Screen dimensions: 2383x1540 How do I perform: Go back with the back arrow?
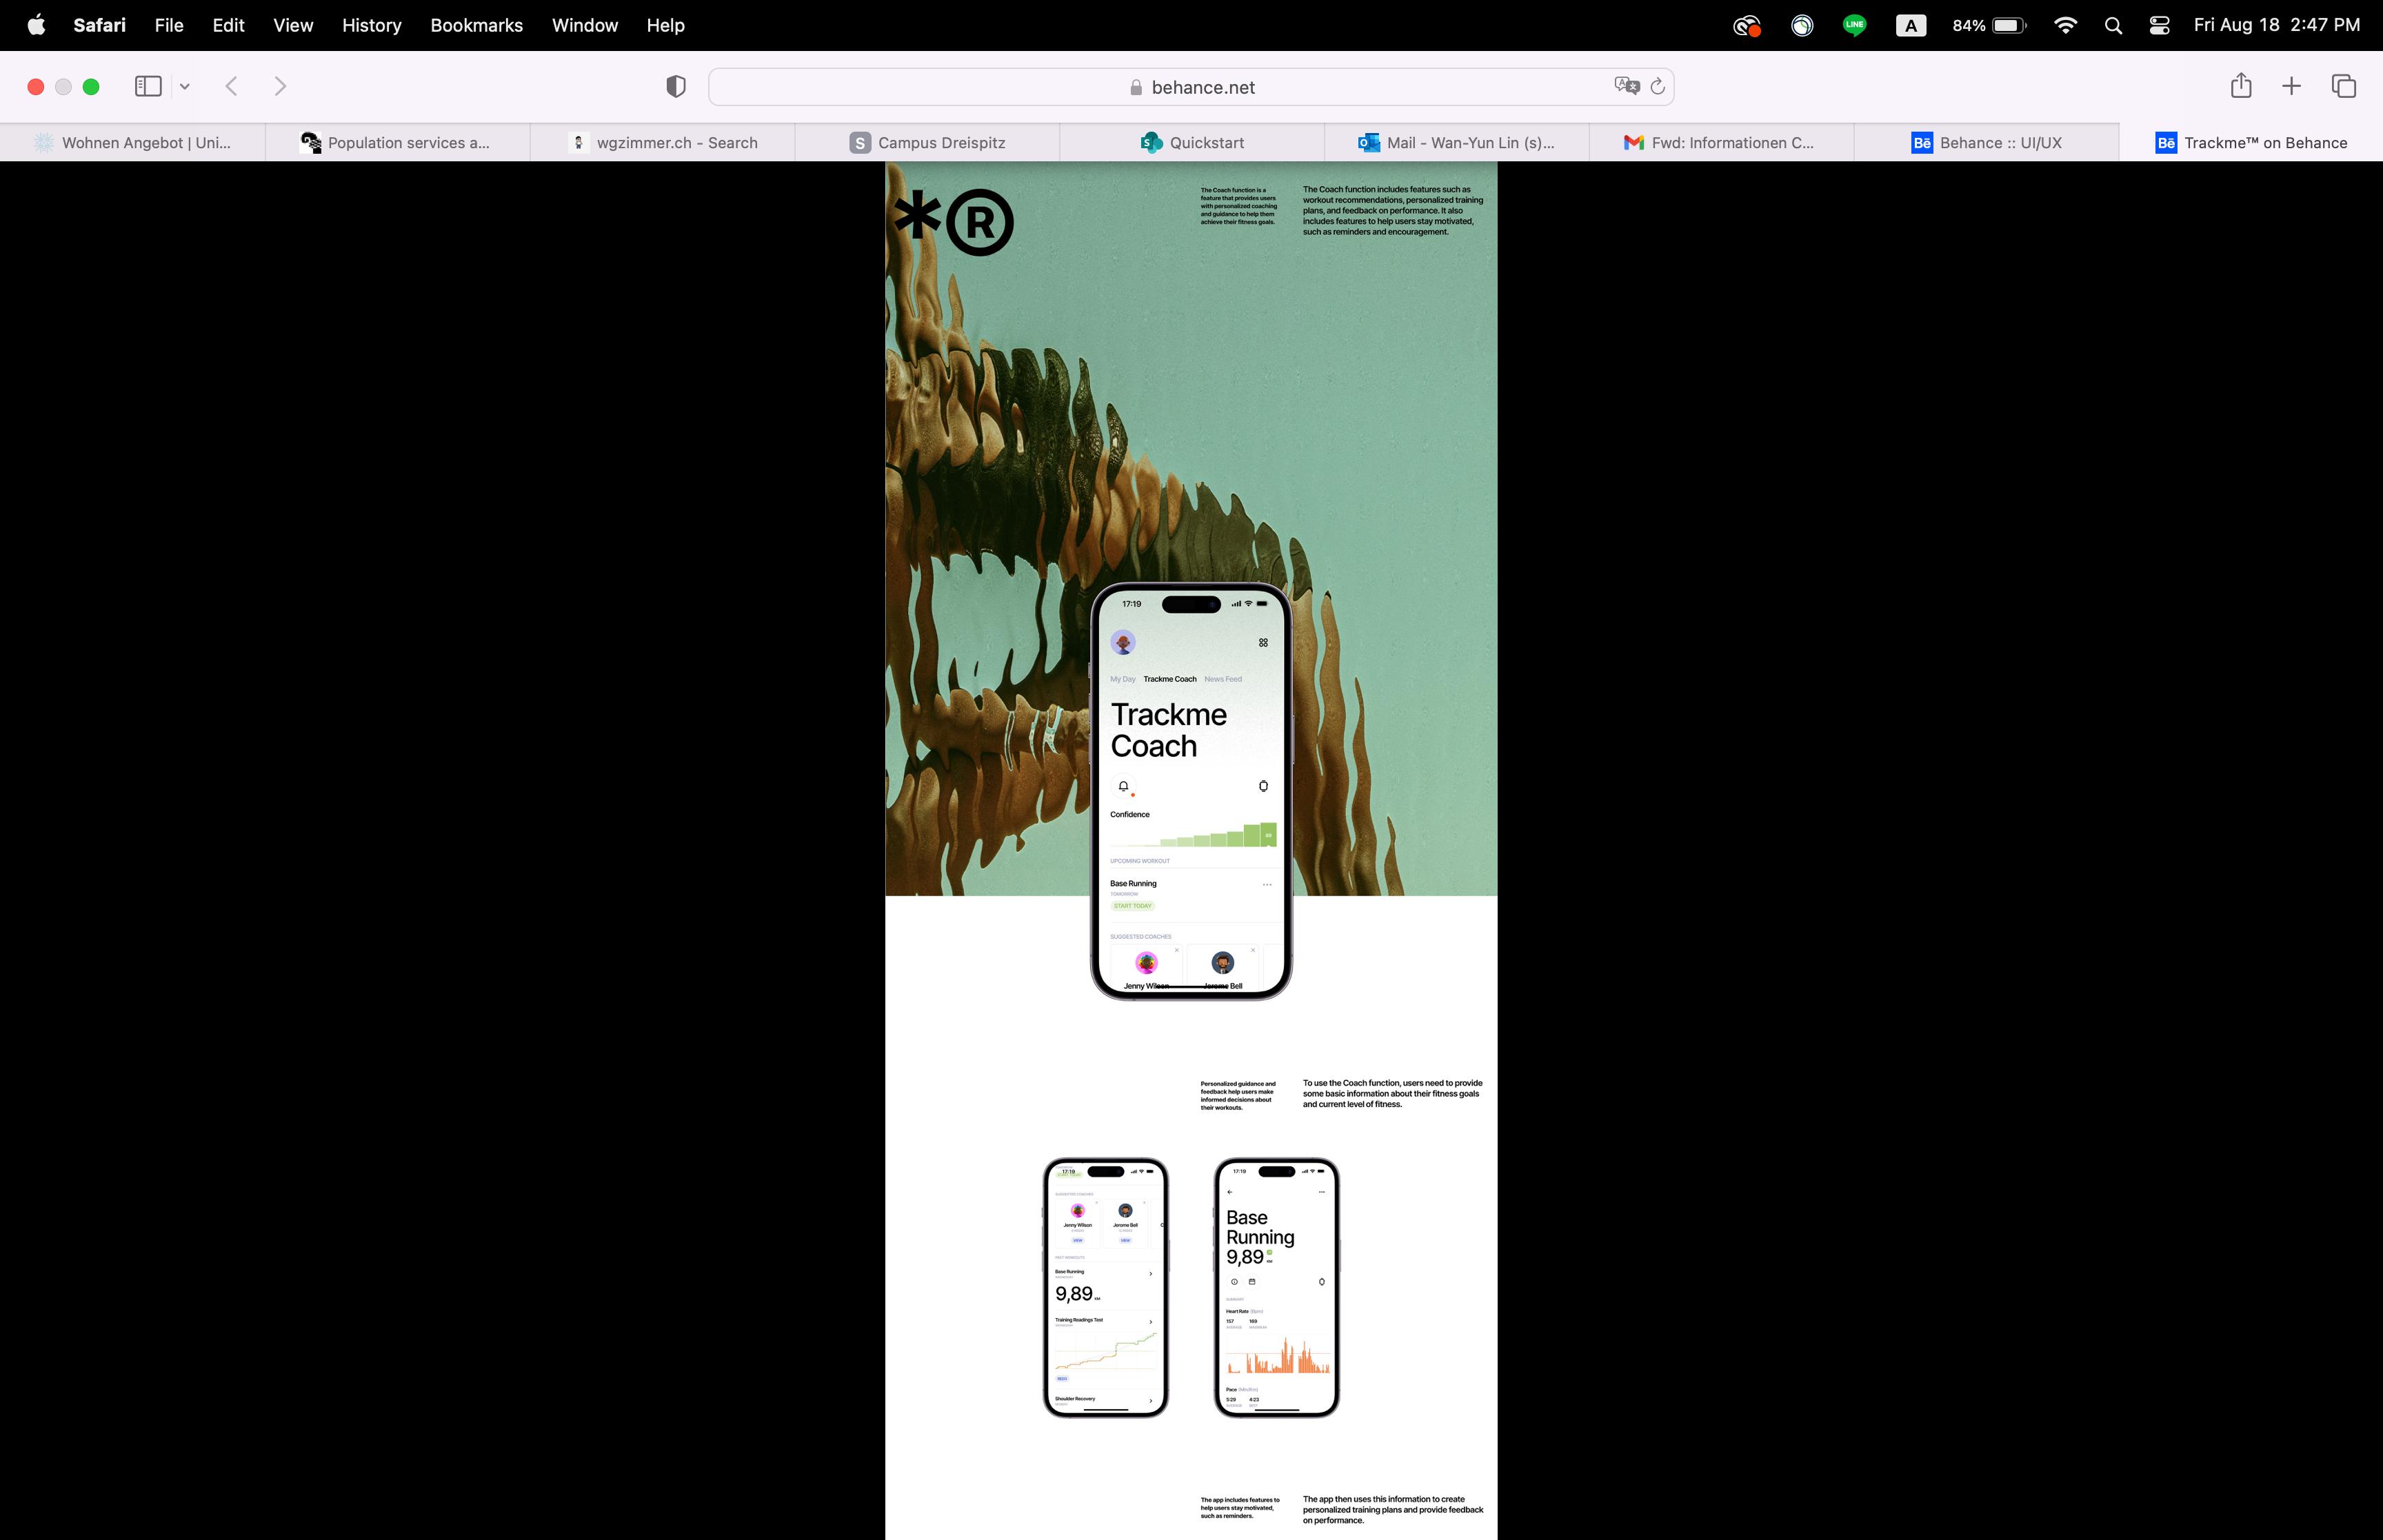click(232, 86)
